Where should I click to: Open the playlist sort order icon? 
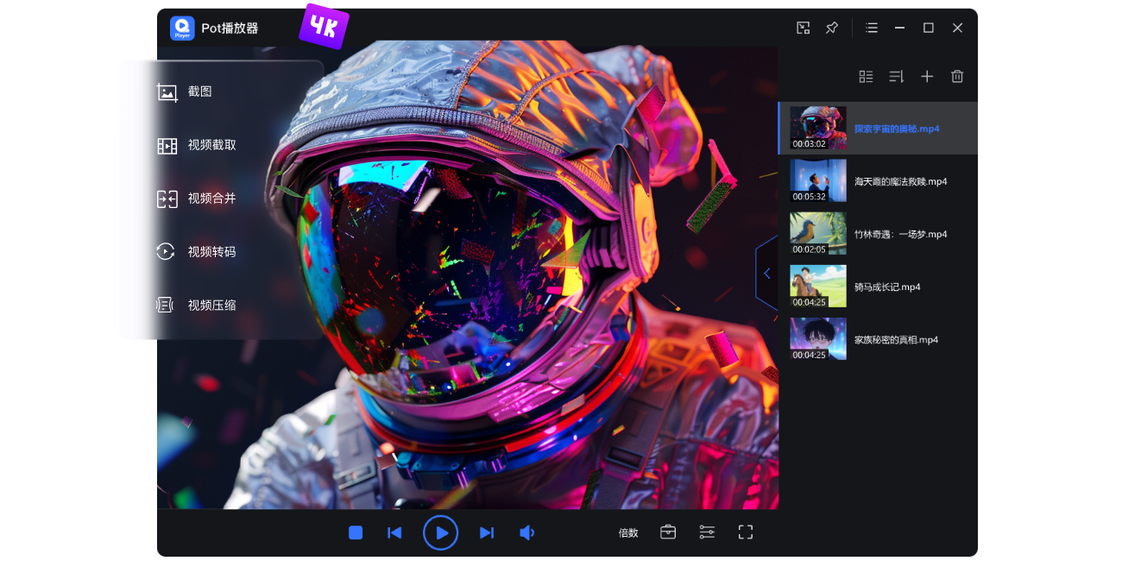897,77
